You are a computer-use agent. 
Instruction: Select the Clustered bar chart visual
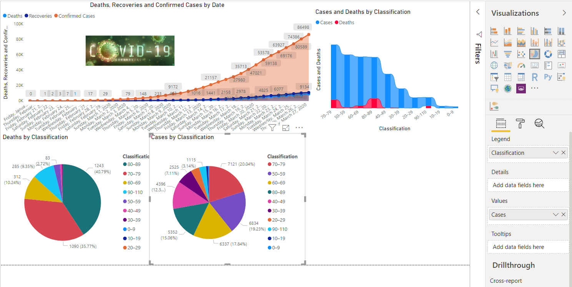pyautogui.click(x=521, y=31)
